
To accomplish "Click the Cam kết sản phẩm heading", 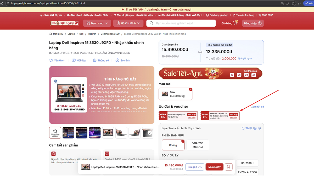I will point(64,145).
